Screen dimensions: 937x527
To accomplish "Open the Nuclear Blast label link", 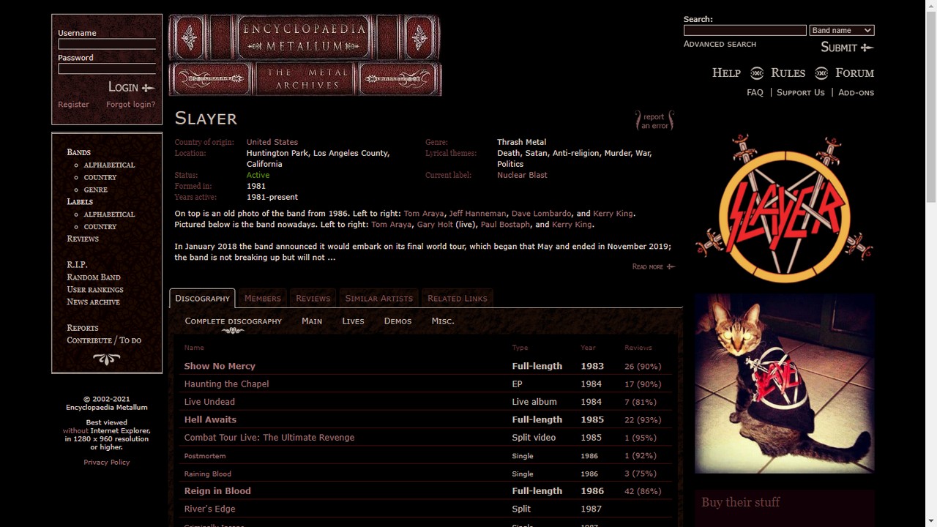I will coord(522,175).
